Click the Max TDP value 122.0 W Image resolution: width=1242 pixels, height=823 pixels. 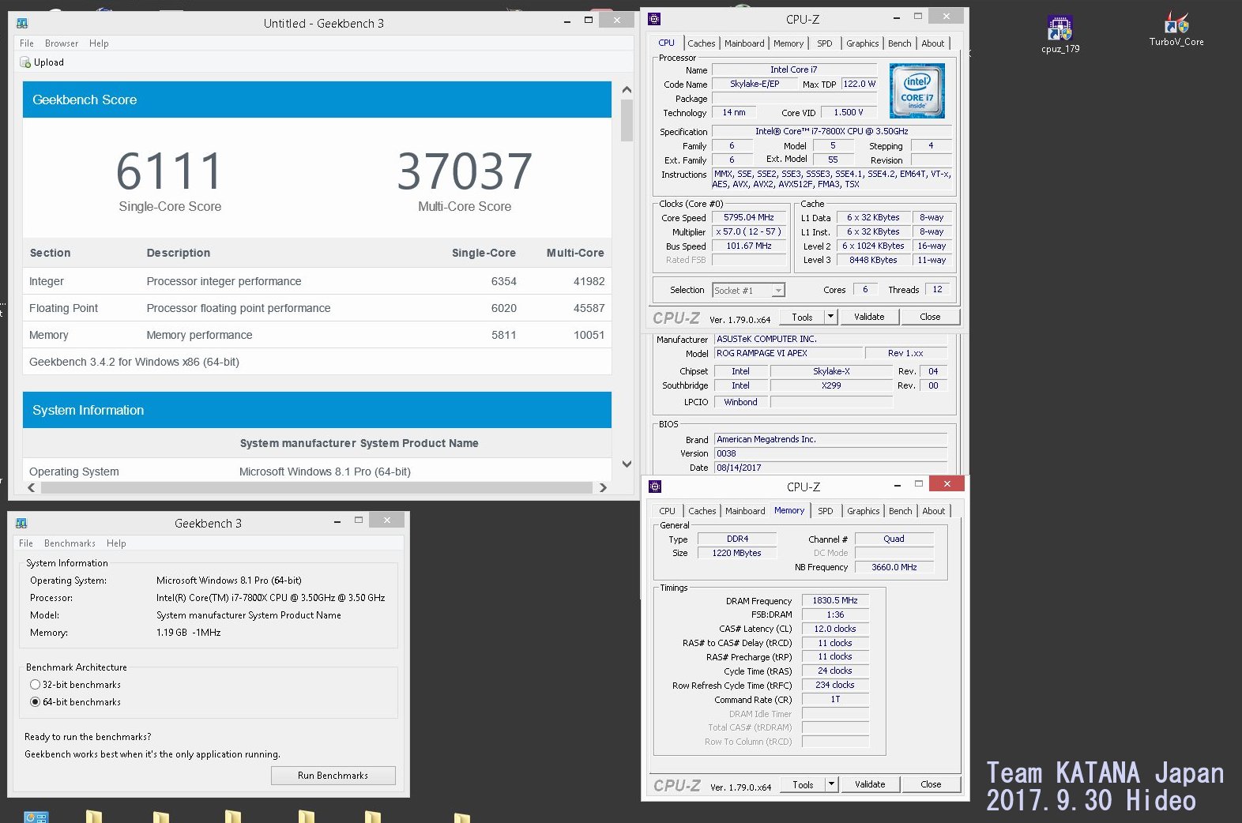coord(859,84)
